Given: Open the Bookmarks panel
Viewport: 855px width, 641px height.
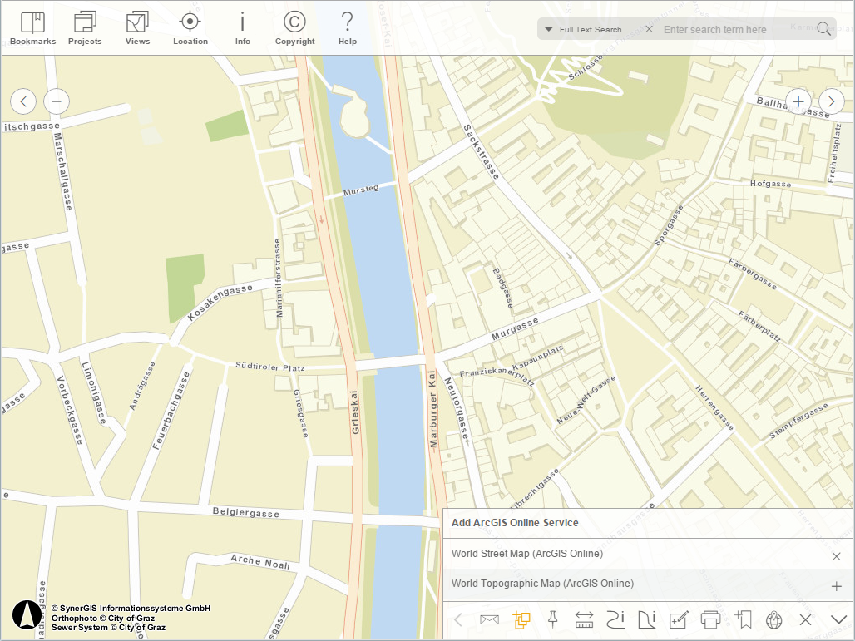Looking at the screenshot, I should 32,27.
